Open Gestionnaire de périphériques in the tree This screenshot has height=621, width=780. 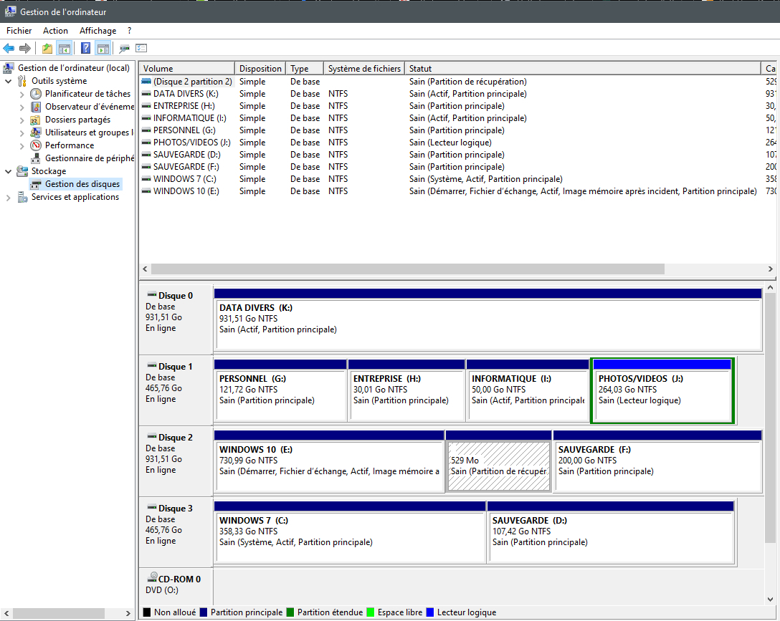pos(89,158)
